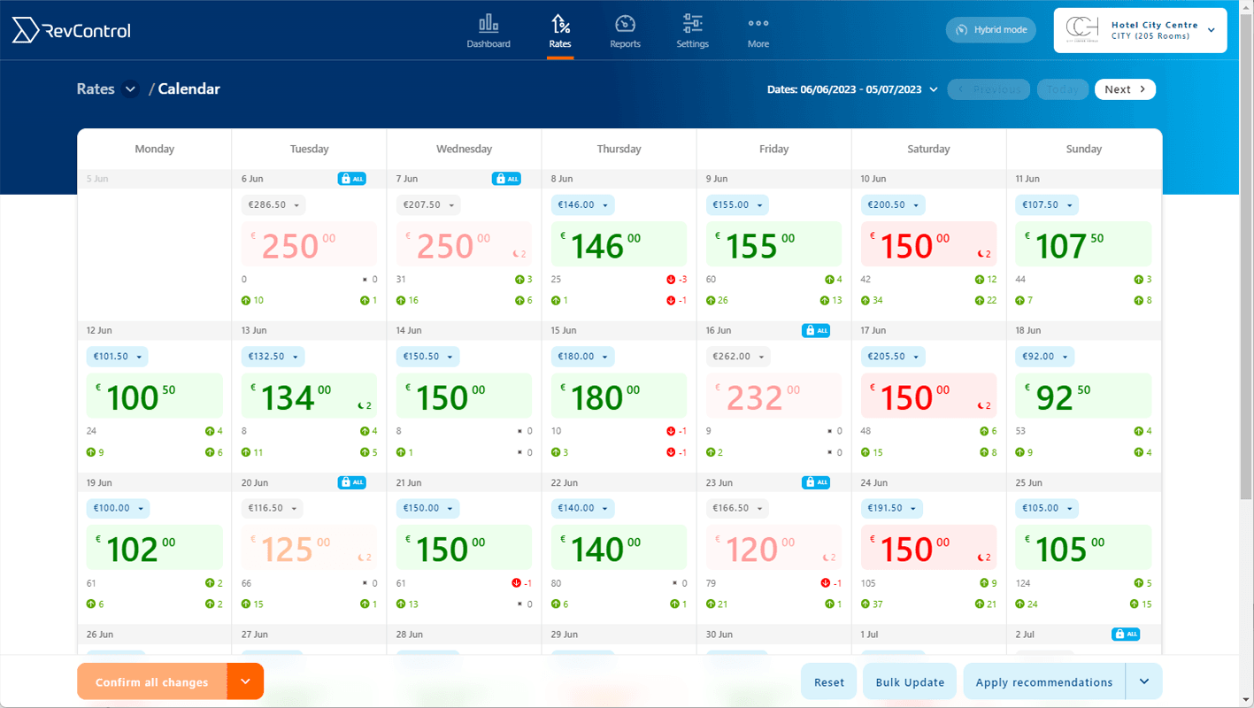Open the €286.50 rate dropdown on 6 Jun
The width and height of the screenshot is (1254, 708).
[273, 204]
